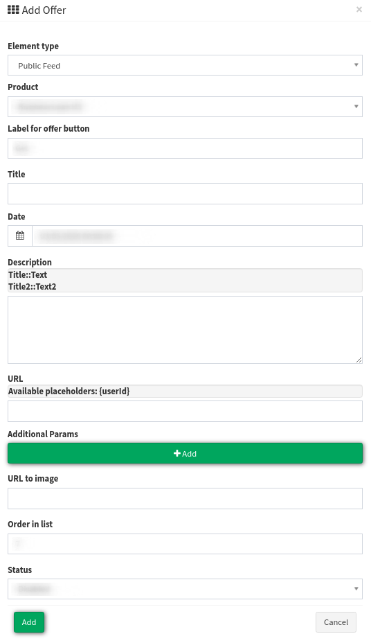371x643 pixels.
Task: Click the Available placeholders hint box
Action: [185, 391]
